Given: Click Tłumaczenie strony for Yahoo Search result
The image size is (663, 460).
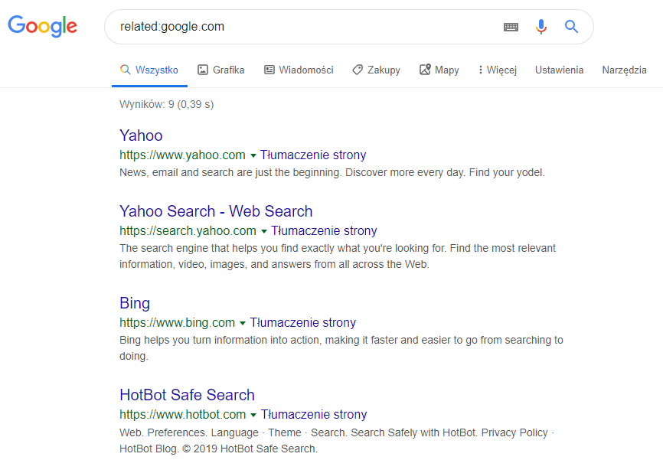Looking at the screenshot, I should point(324,231).
